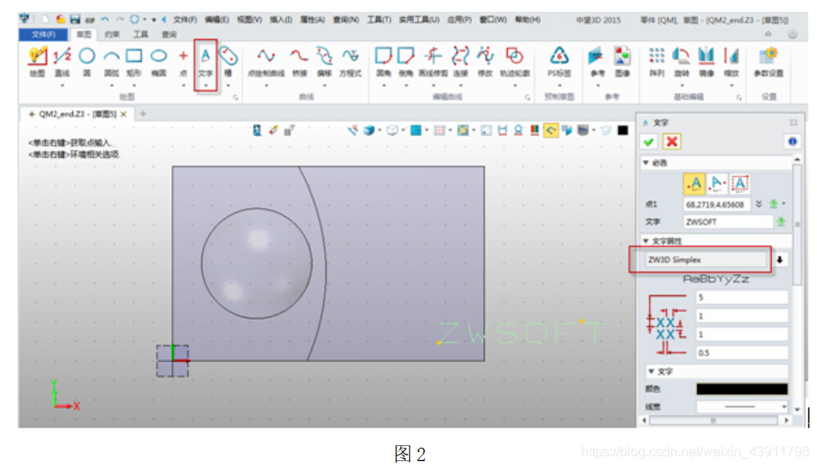Open the 线宽 line width dropdown

click(x=783, y=407)
